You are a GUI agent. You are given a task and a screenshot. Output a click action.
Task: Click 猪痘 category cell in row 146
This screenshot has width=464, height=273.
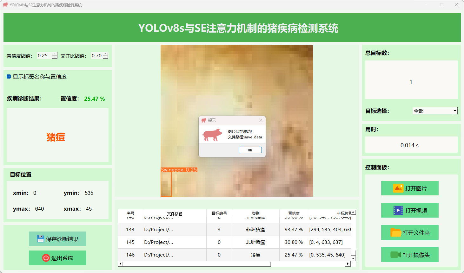255,255
